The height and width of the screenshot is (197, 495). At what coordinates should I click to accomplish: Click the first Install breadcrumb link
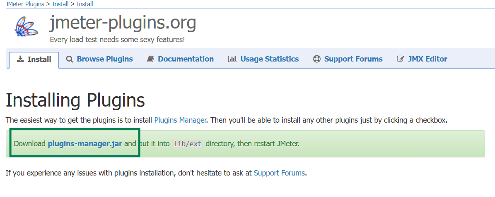[60, 4]
